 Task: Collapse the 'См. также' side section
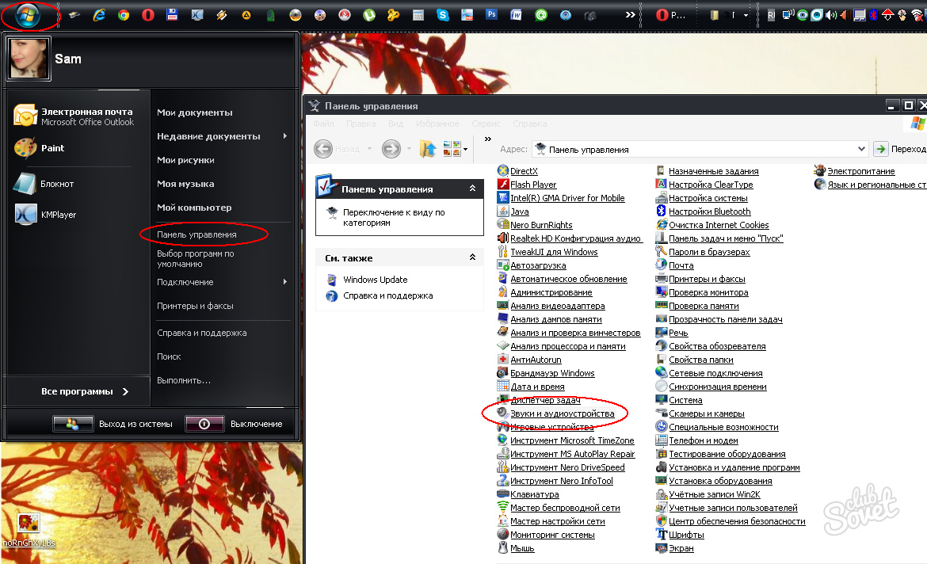pyautogui.click(x=473, y=257)
